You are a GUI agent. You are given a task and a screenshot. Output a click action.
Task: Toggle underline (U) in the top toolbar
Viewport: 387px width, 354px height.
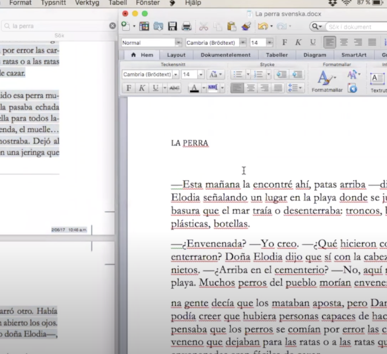point(313,42)
